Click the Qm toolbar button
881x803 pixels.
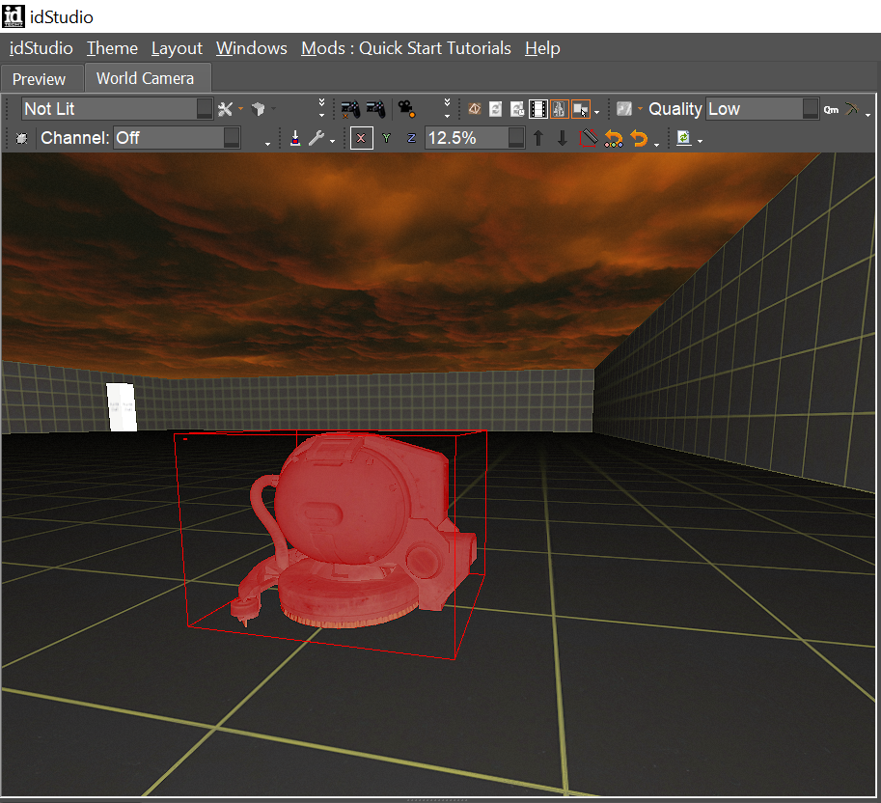831,110
